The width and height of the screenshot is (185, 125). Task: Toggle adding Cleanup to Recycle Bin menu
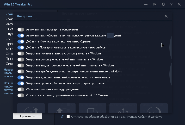(x=21, y=42)
